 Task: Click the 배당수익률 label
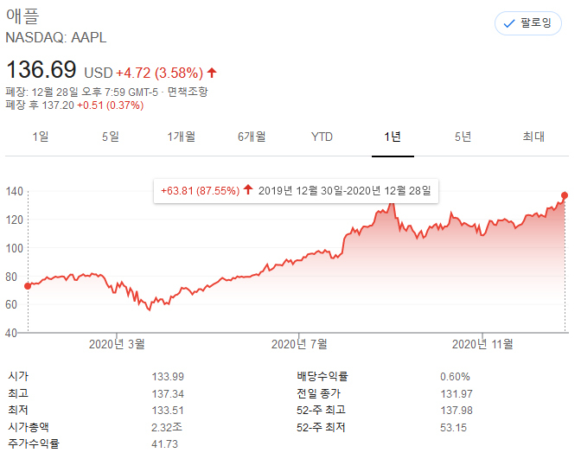(x=322, y=376)
